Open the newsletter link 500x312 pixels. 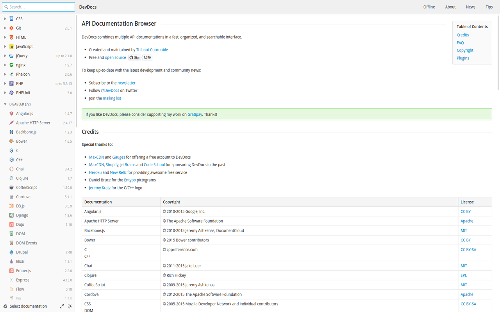[127, 83]
